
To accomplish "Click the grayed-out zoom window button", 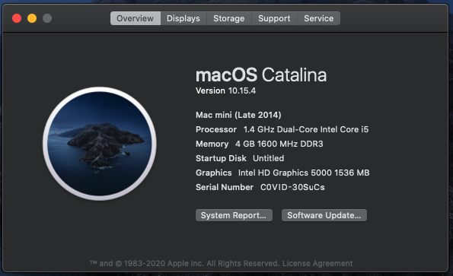I will coord(47,18).
